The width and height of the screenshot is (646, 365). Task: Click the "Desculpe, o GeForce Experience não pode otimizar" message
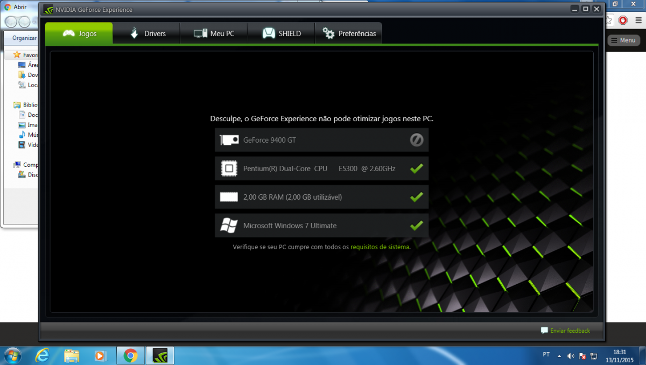point(321,118)
